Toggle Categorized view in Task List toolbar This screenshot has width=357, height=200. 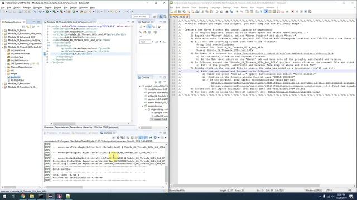pos(149,27)
